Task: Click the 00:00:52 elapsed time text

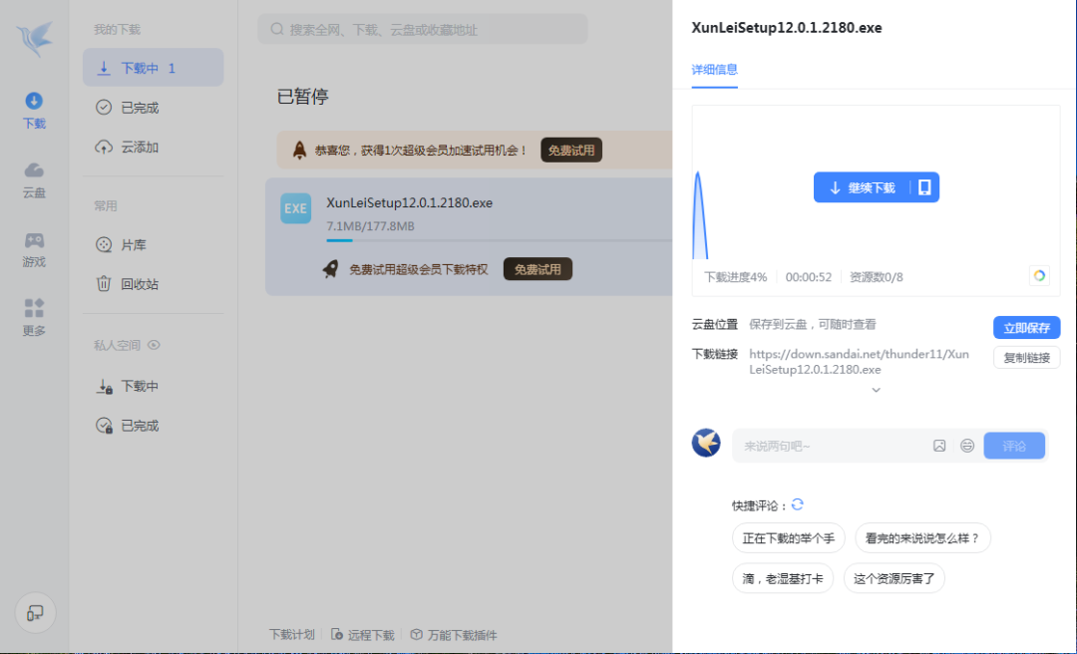Action: point(809,277)
